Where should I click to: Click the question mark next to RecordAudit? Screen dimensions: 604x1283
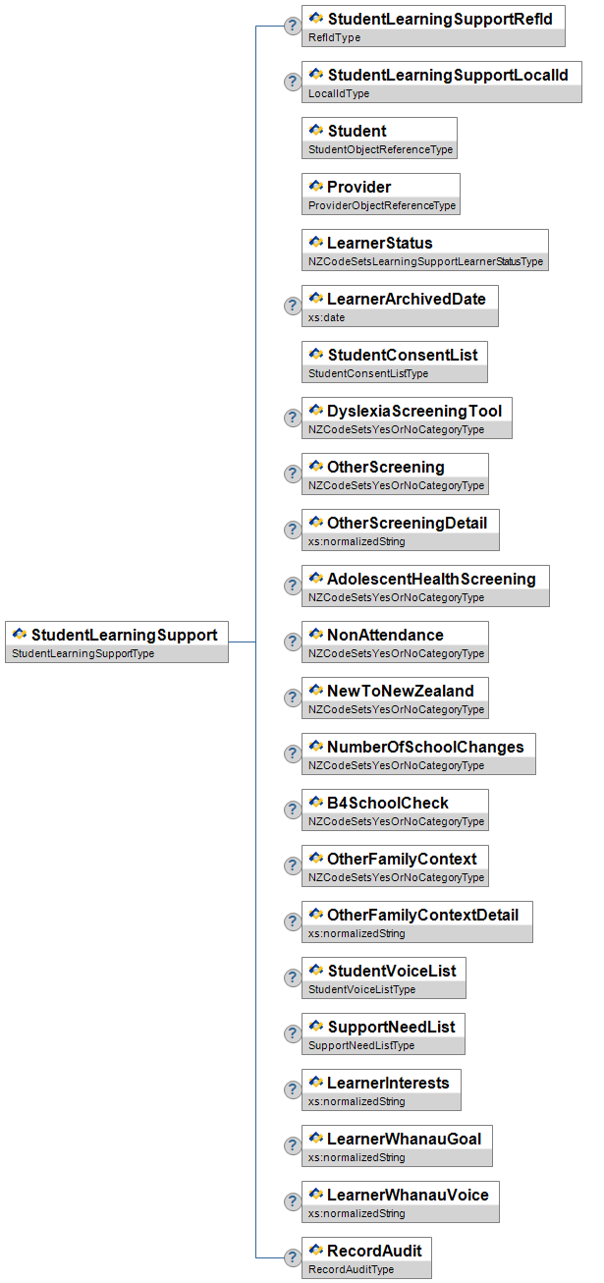click(x=292, y=1257)
